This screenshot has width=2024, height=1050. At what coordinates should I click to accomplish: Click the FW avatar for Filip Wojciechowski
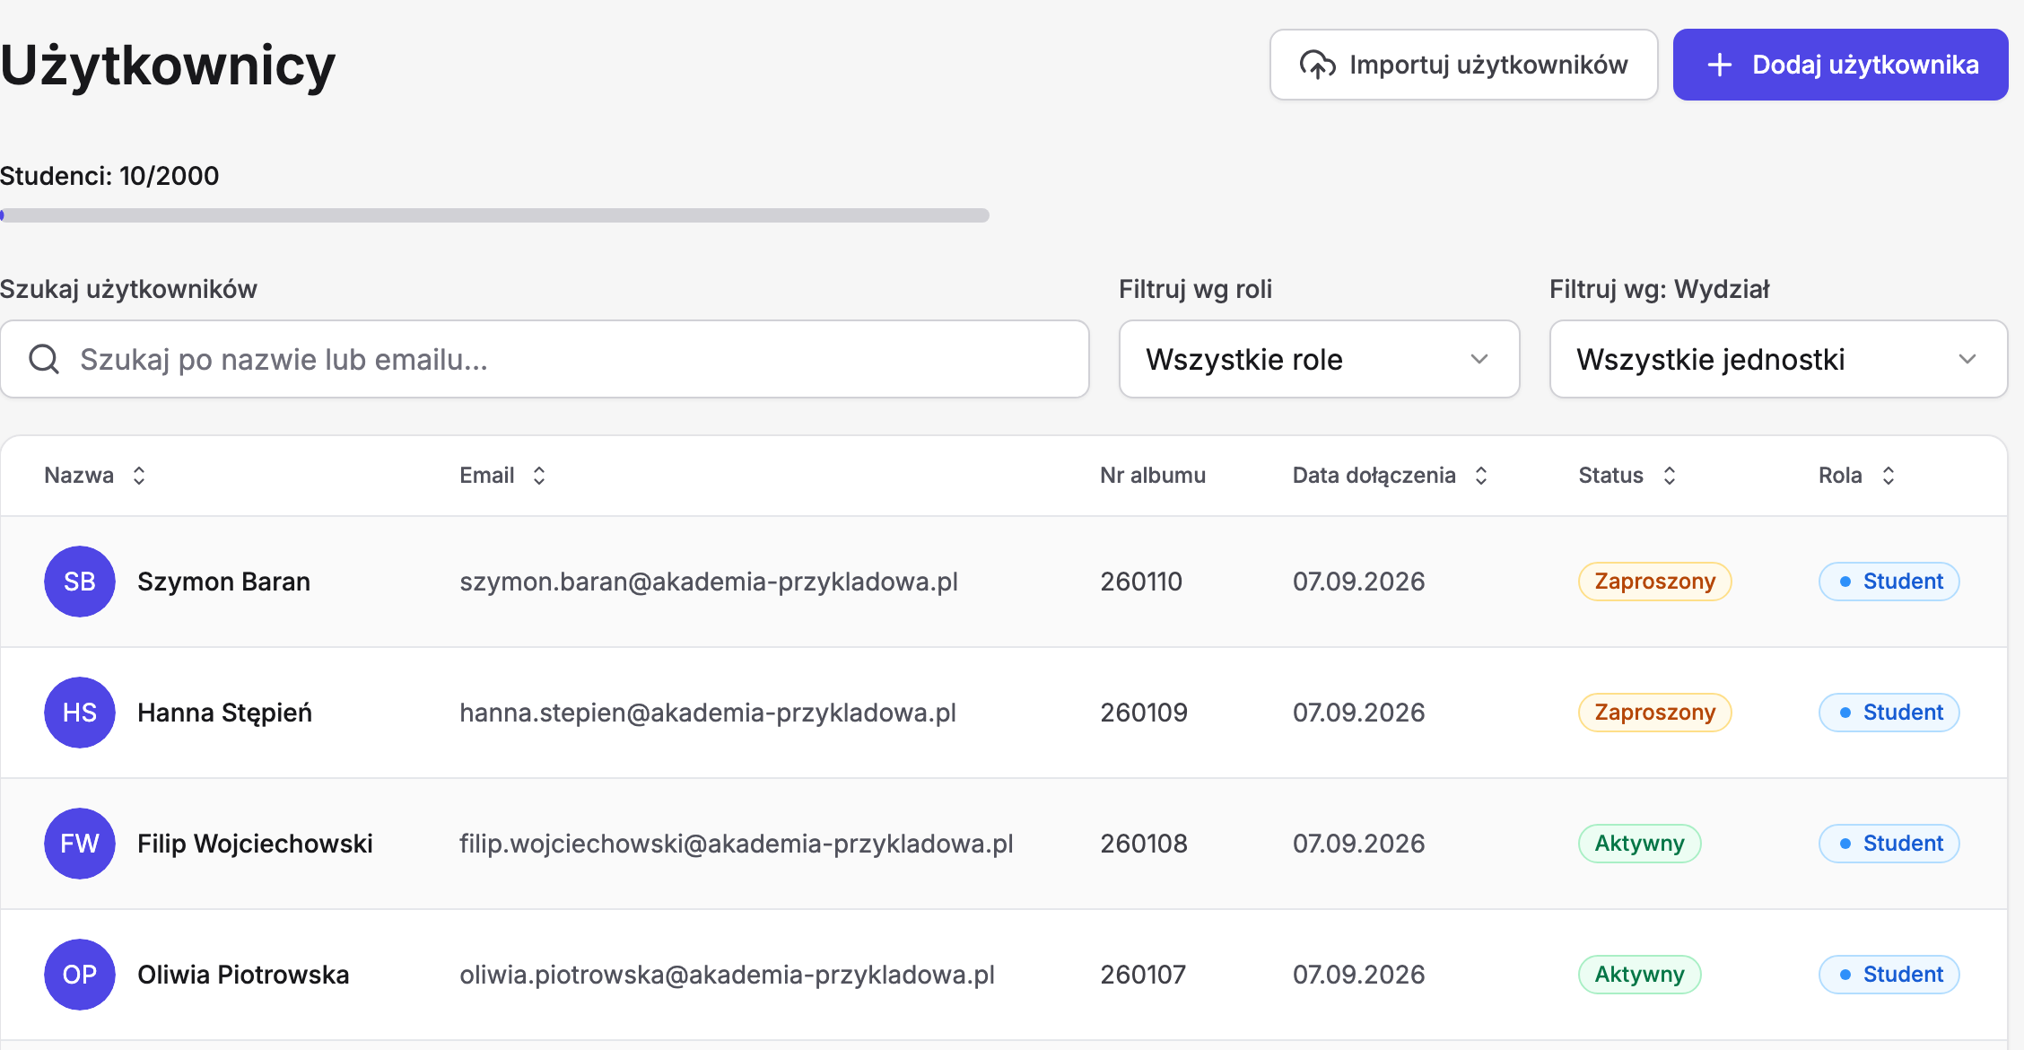(x=80, y=844)
